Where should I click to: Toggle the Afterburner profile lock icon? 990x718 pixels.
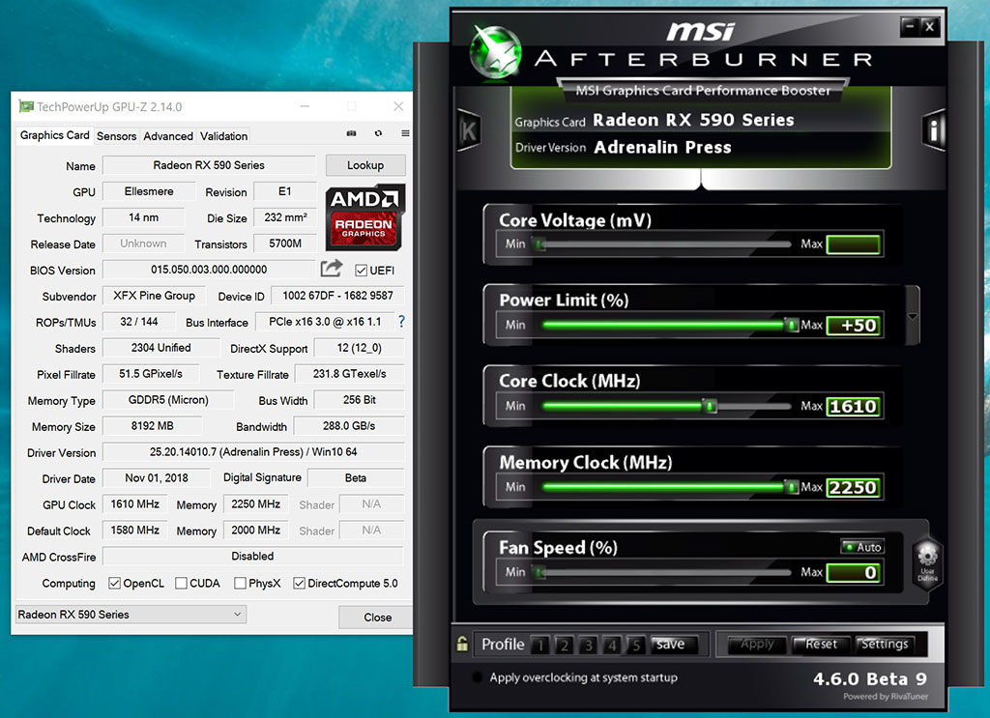[462, 643]
